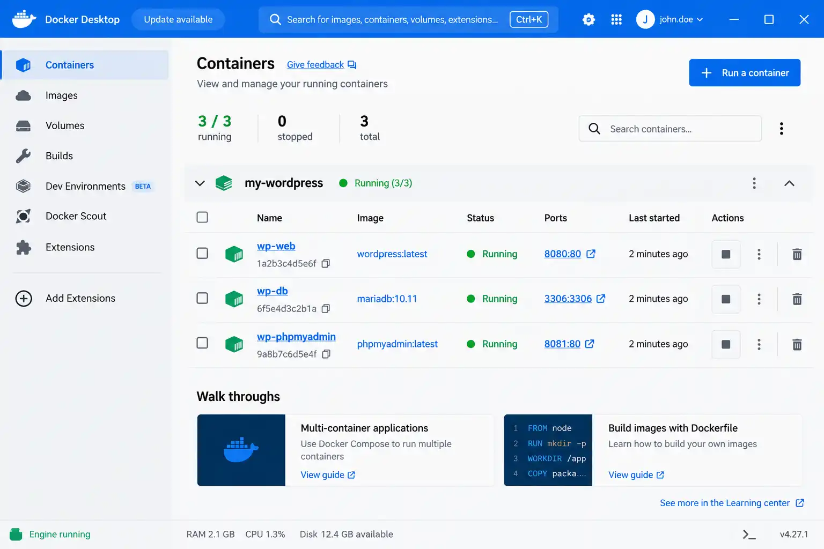The image size is (824, 549).
Task: Stop the wp-phpmyadmin container
Action: (726, 344)
